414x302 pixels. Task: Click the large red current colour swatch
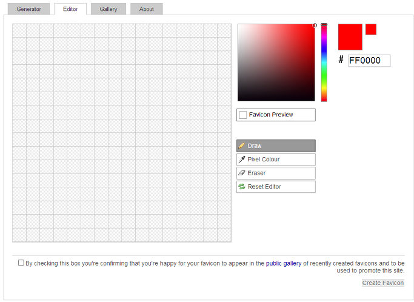pyautogui.click(x=350, y=37)
